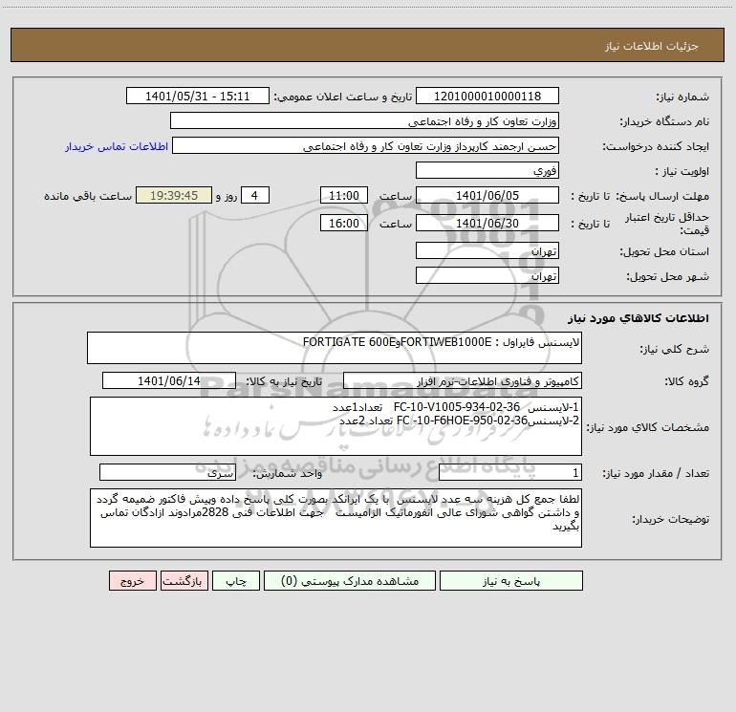Click the announcement date field 1401/05/31 - 15:11
This screenshot has width=736, height=712.
coord(198,96)
